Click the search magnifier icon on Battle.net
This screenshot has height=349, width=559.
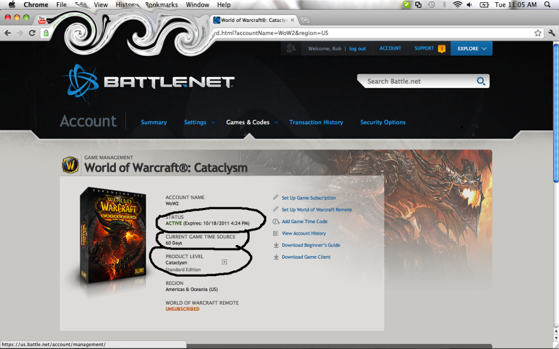481,82
